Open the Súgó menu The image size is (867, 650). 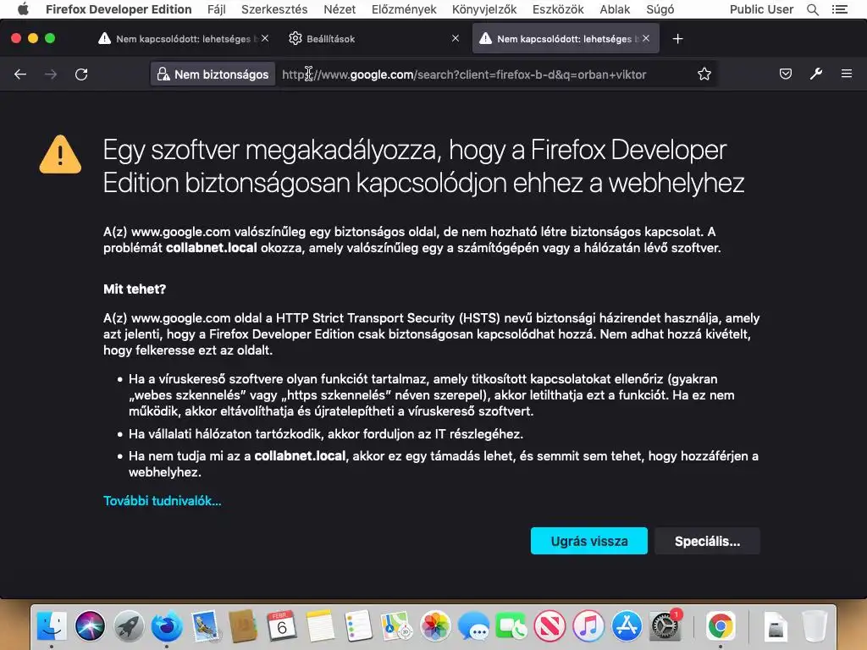tap(660, 9)
